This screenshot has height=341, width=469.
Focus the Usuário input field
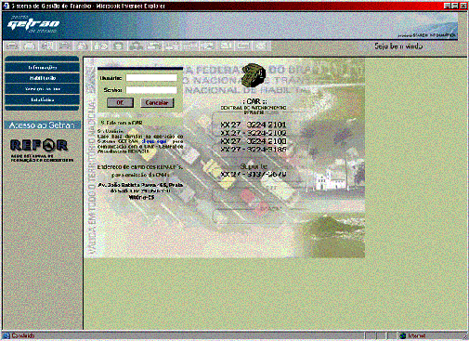point(151,78)
